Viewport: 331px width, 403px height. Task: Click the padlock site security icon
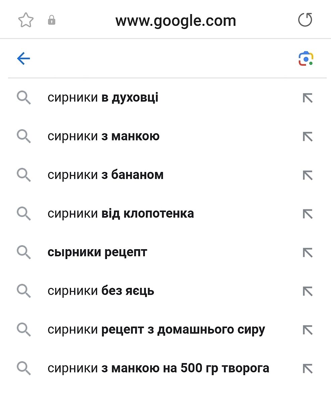tap(52, 20)
